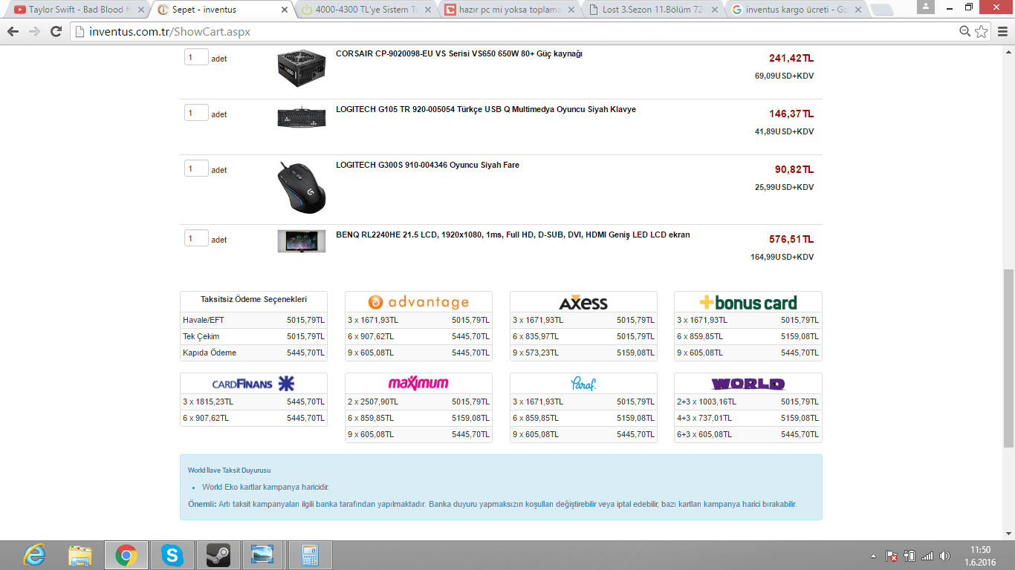Bookmark this page with the star icon
The image size is (1015, 570).
tap(982, 31)
